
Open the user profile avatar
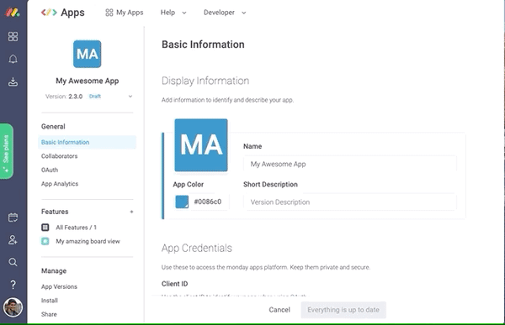point(13,307)
